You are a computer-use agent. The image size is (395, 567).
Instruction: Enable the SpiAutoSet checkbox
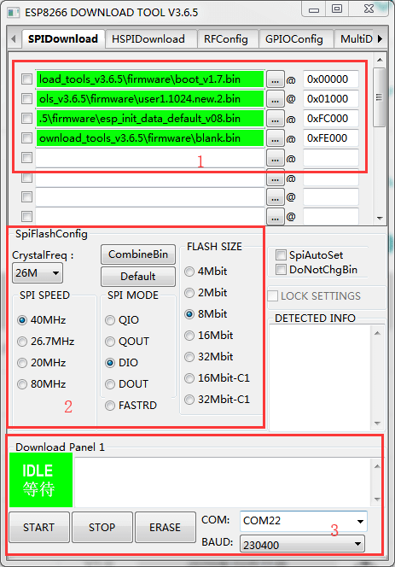pyautogui.click(x=281, y=255)
